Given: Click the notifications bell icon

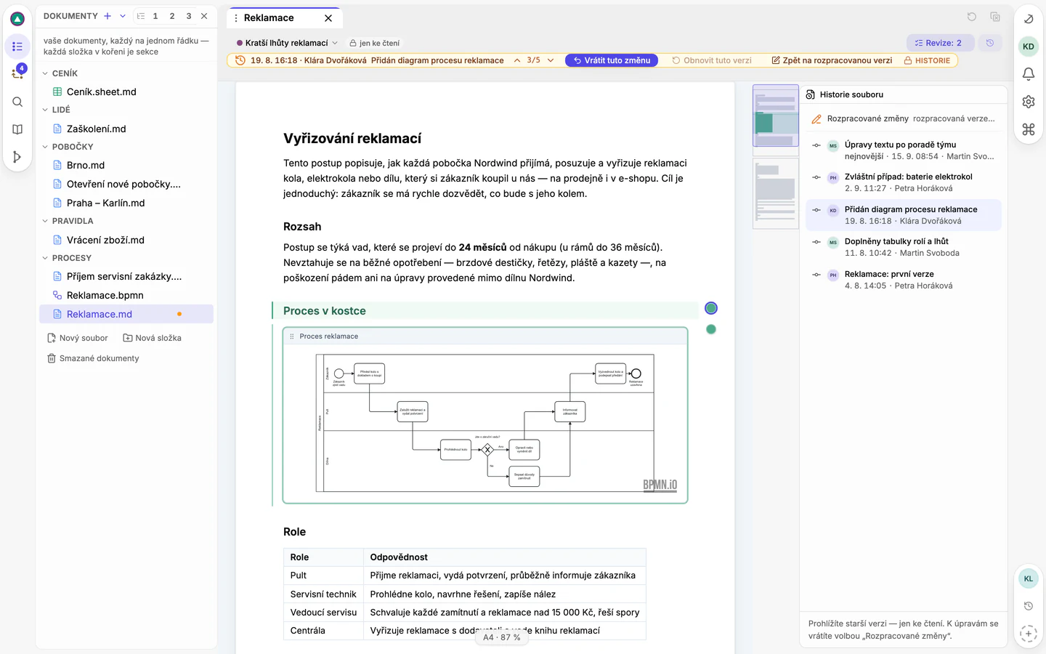Looking at the screenshot, I should pyautogui.click(x=1029, y=74).
